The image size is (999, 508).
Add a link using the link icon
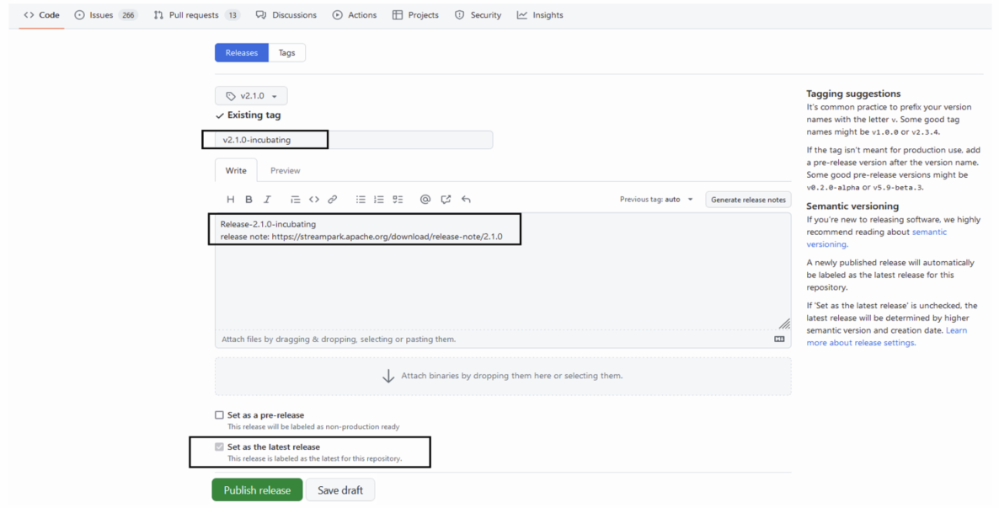(x=333, y=200)
